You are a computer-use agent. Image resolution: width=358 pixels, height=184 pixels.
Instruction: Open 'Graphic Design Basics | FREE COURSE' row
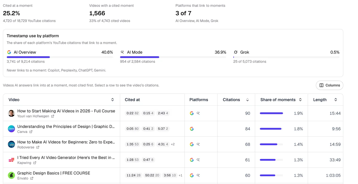(x=173, y=175)
